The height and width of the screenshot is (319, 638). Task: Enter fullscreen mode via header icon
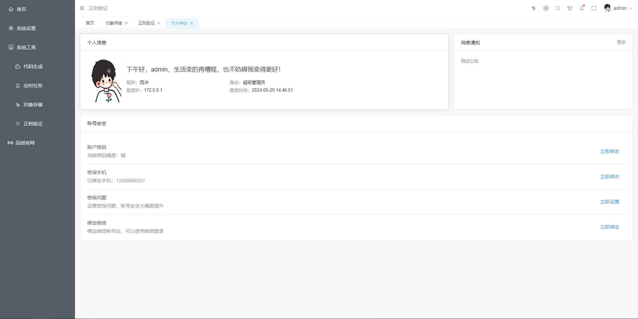(594, 9)
